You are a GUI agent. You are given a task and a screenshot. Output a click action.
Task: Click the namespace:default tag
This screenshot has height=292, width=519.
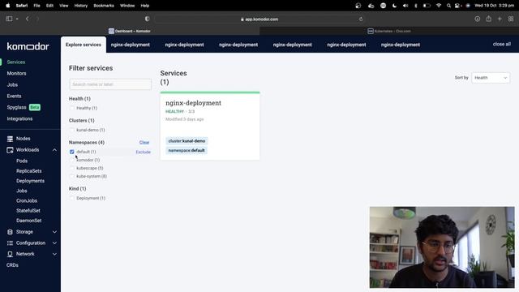187,150
